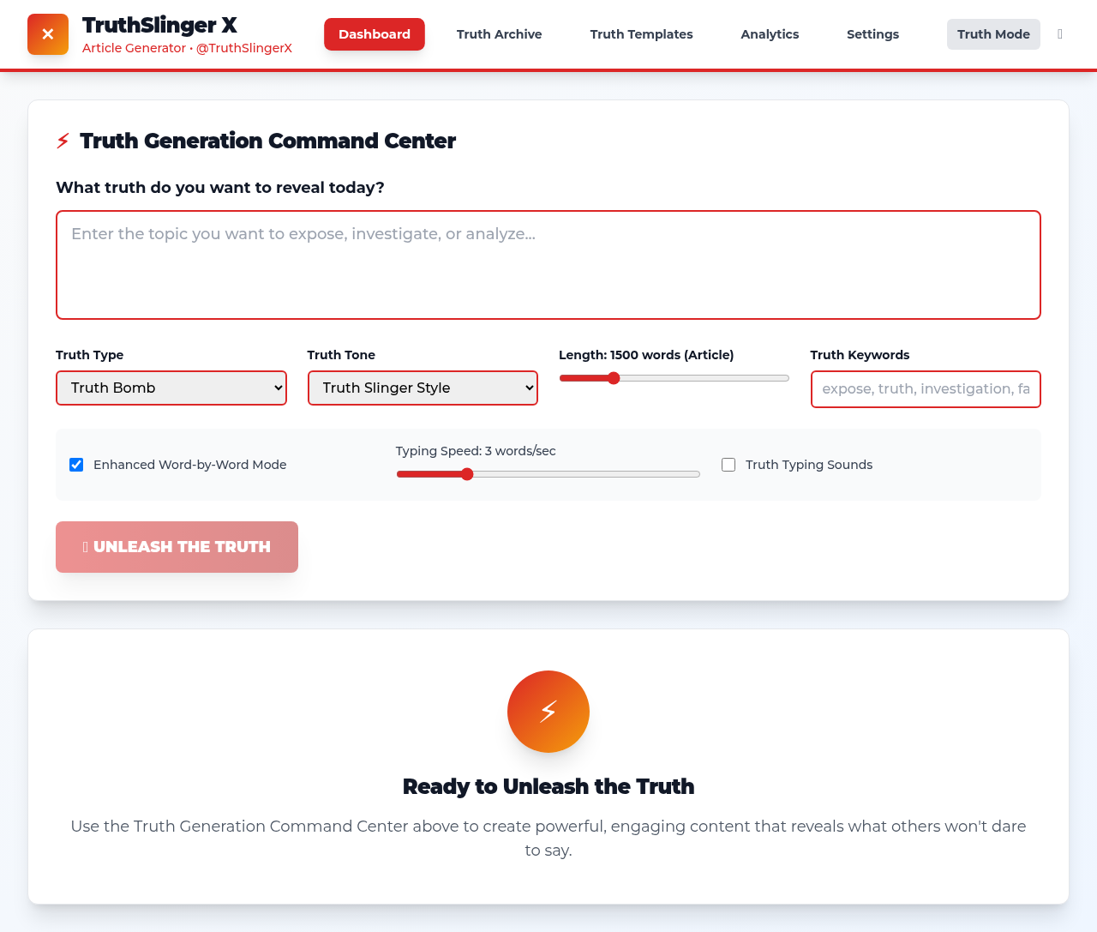Switch to Truth Templates

(x=641, y=34)
